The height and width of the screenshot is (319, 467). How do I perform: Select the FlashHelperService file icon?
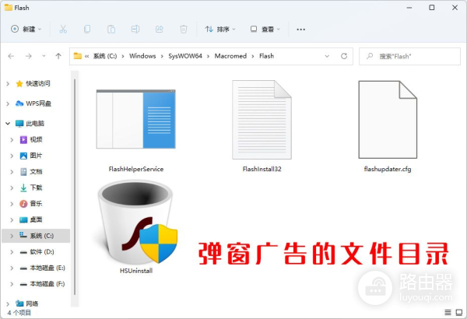click(x=135, y=119)
